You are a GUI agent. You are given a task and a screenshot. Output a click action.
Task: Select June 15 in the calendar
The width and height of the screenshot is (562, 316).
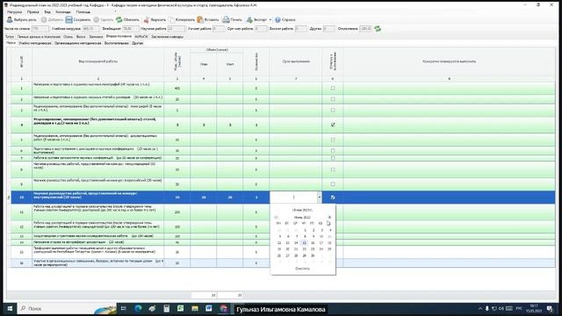coord(305,243)
